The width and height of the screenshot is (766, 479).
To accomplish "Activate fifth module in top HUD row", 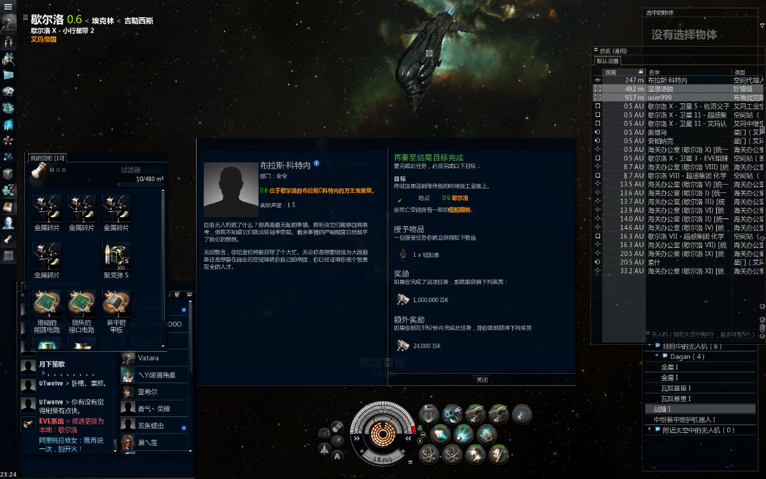I will (x=522, y=414).
